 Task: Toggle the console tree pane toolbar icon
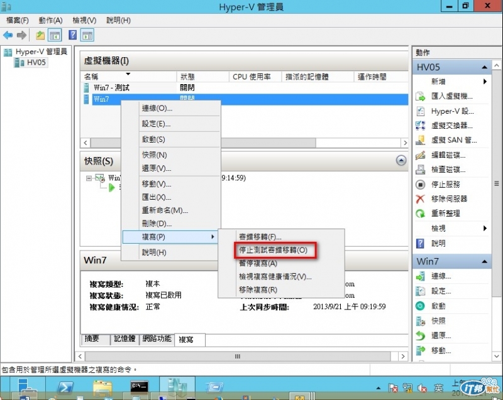coord(55,35)
